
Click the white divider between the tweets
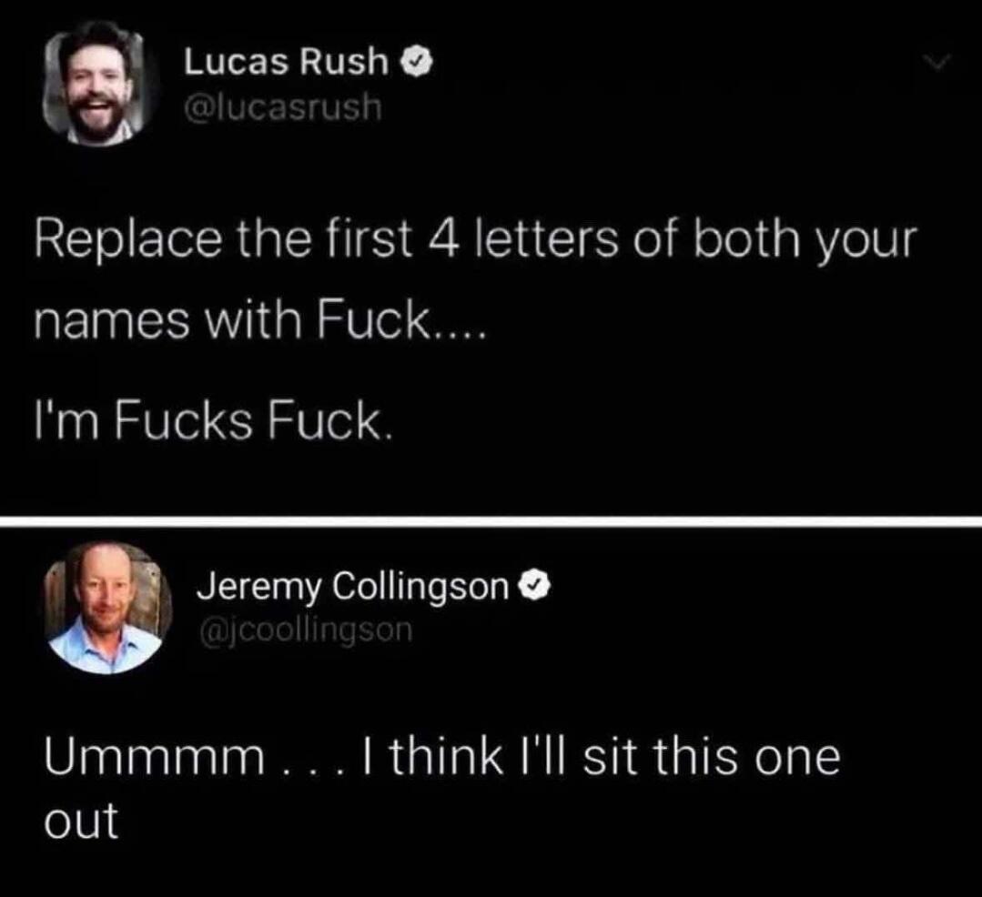[491, 522]
